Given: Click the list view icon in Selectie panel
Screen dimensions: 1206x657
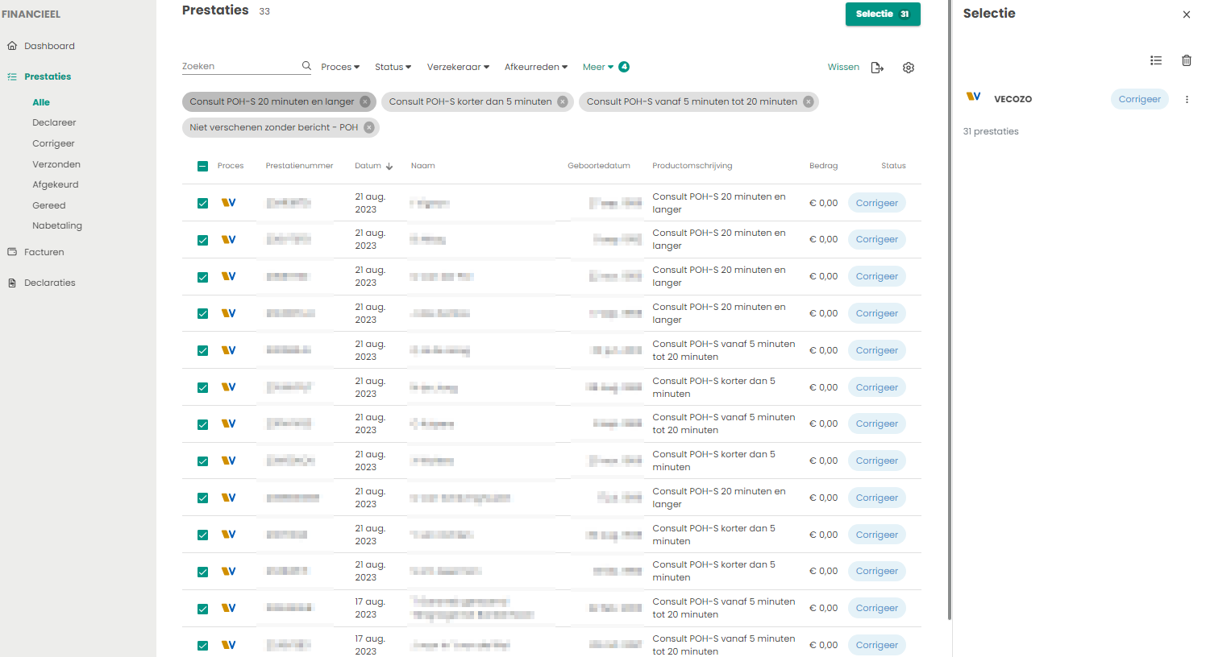Looking at the screenshot, I should (x=1155, y=60).
